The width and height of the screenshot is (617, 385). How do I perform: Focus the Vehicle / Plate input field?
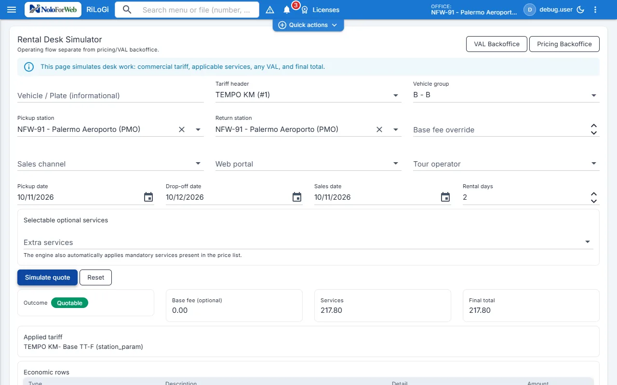click(x=110, y=95)
